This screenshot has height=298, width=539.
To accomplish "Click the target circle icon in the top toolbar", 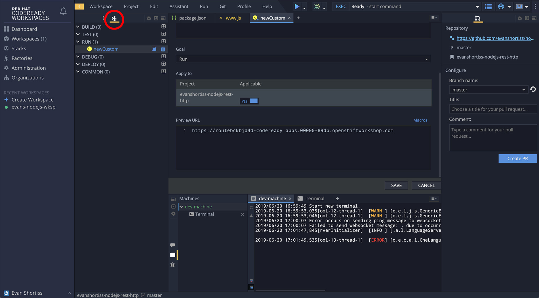I will click(x=501, y=7).
